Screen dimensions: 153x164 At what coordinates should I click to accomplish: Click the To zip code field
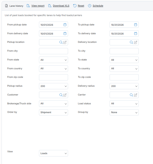click(x=124, y=77)
